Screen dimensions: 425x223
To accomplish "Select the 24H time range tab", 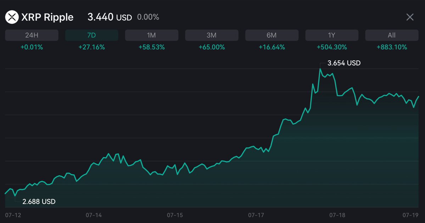I will tap(32, 35).
